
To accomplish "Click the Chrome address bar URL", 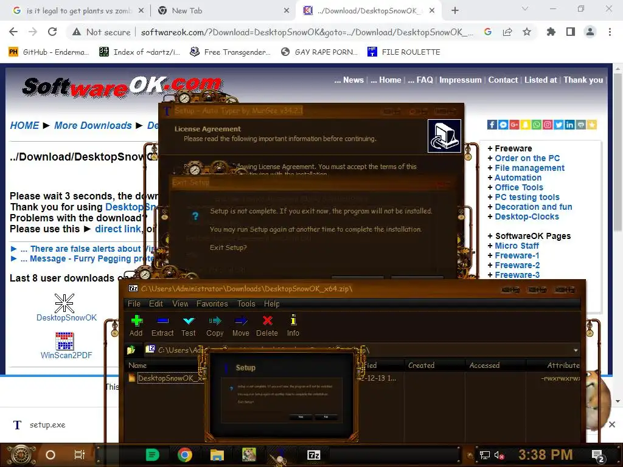I will coord(307,32).
